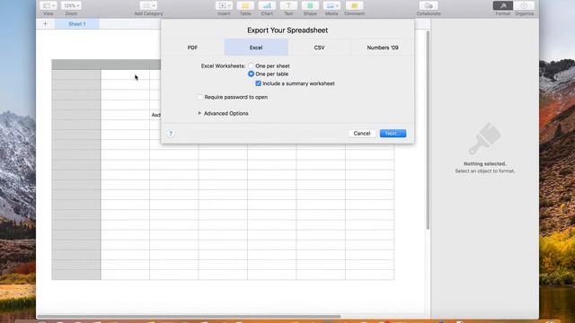
Task: Click the Comment toolbar icon
Action: point(354,6)
